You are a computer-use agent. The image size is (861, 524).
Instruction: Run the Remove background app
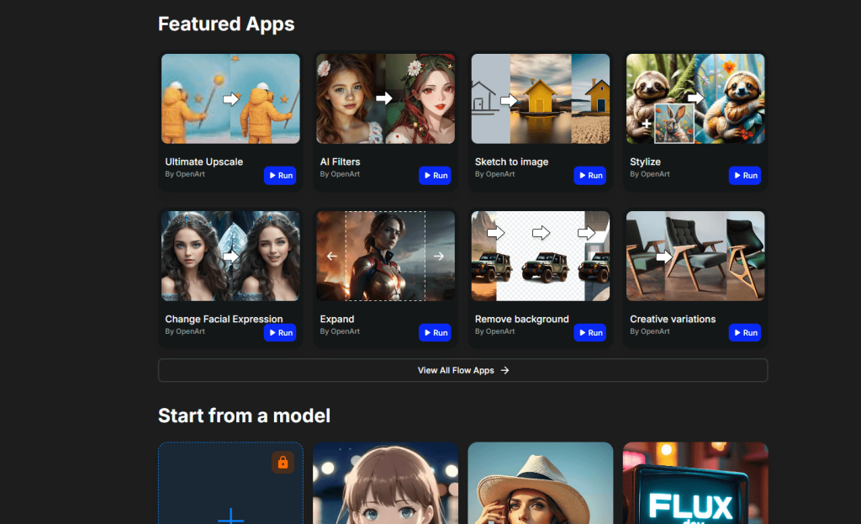pos(589,332)
